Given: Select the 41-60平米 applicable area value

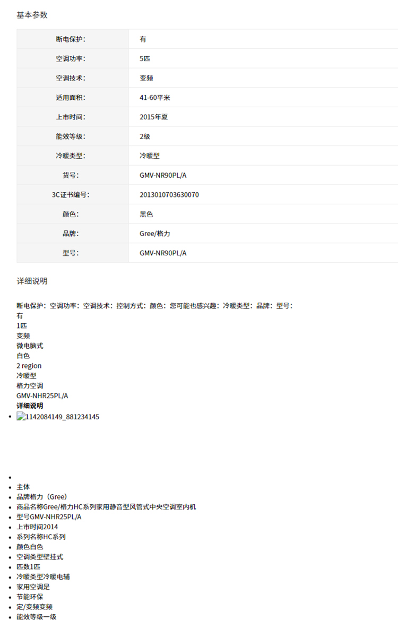Looking at the screenshot, I should (x=154, y=98).
